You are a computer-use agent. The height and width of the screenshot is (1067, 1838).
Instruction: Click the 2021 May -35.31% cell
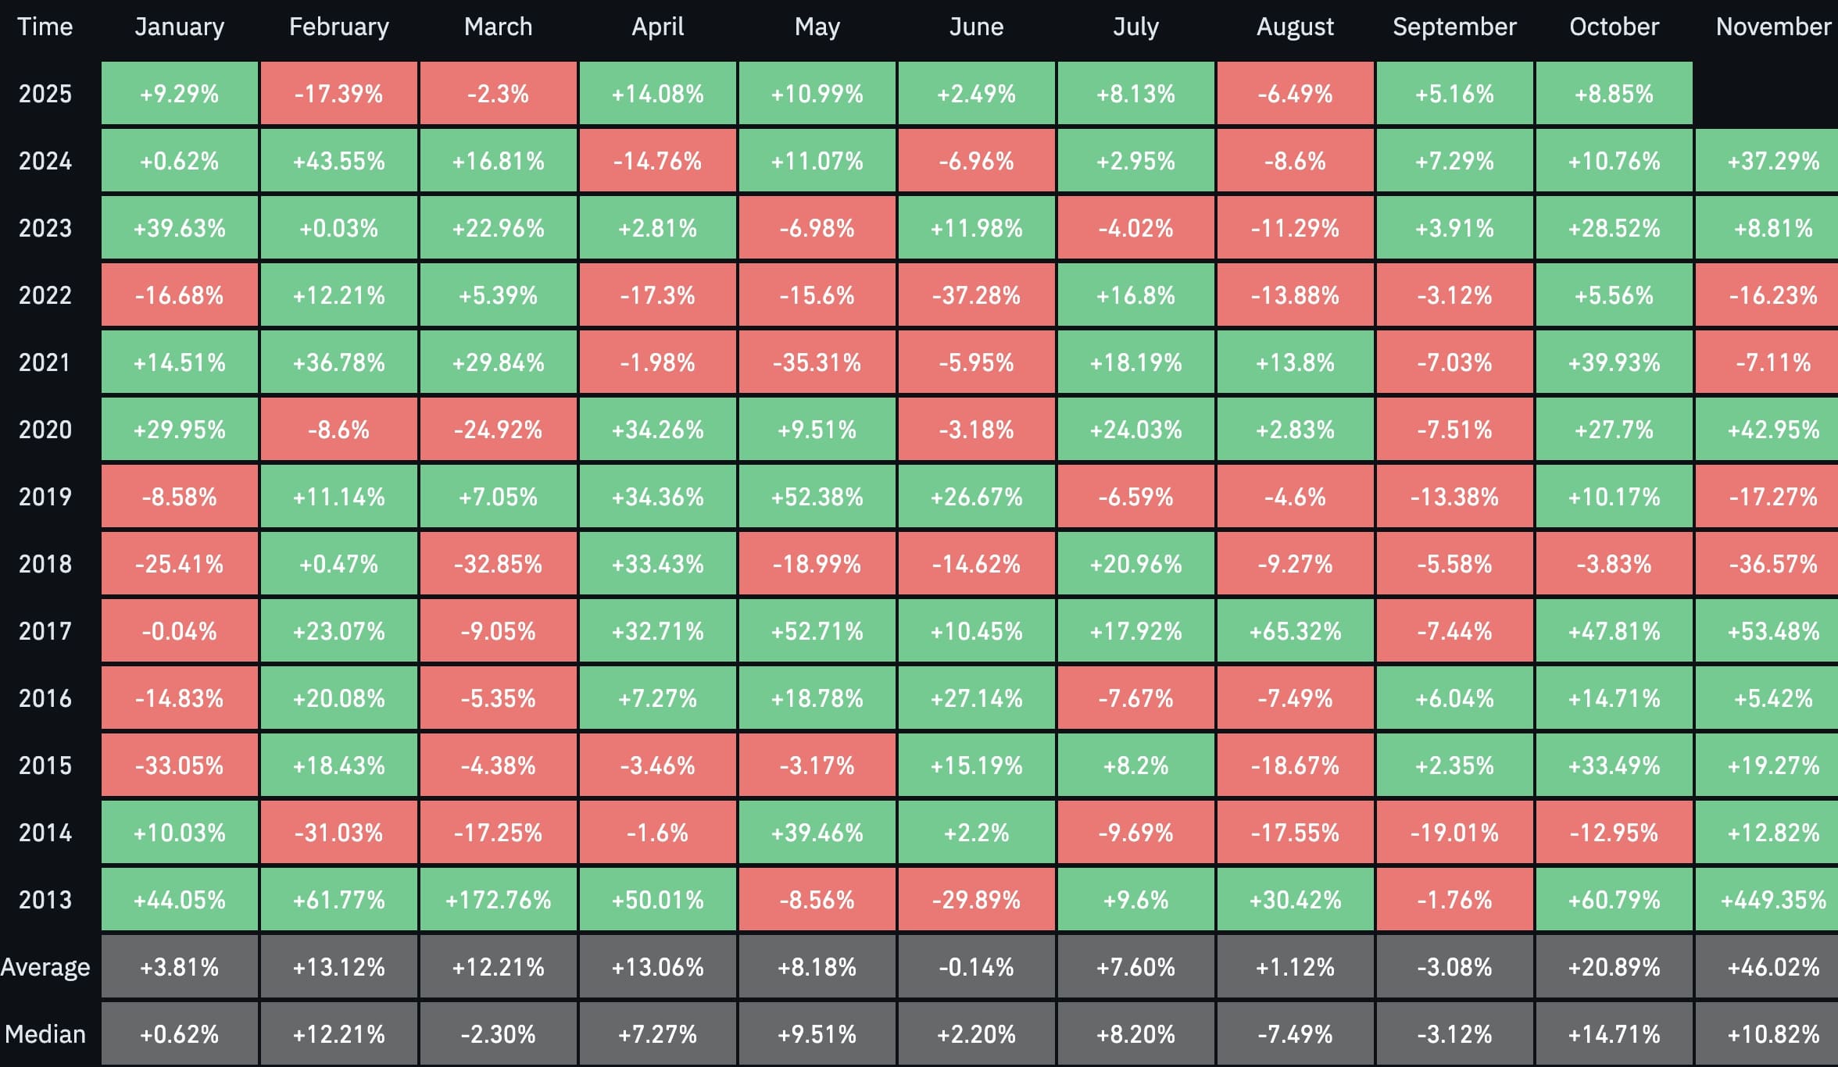click(x=817, y=362)
